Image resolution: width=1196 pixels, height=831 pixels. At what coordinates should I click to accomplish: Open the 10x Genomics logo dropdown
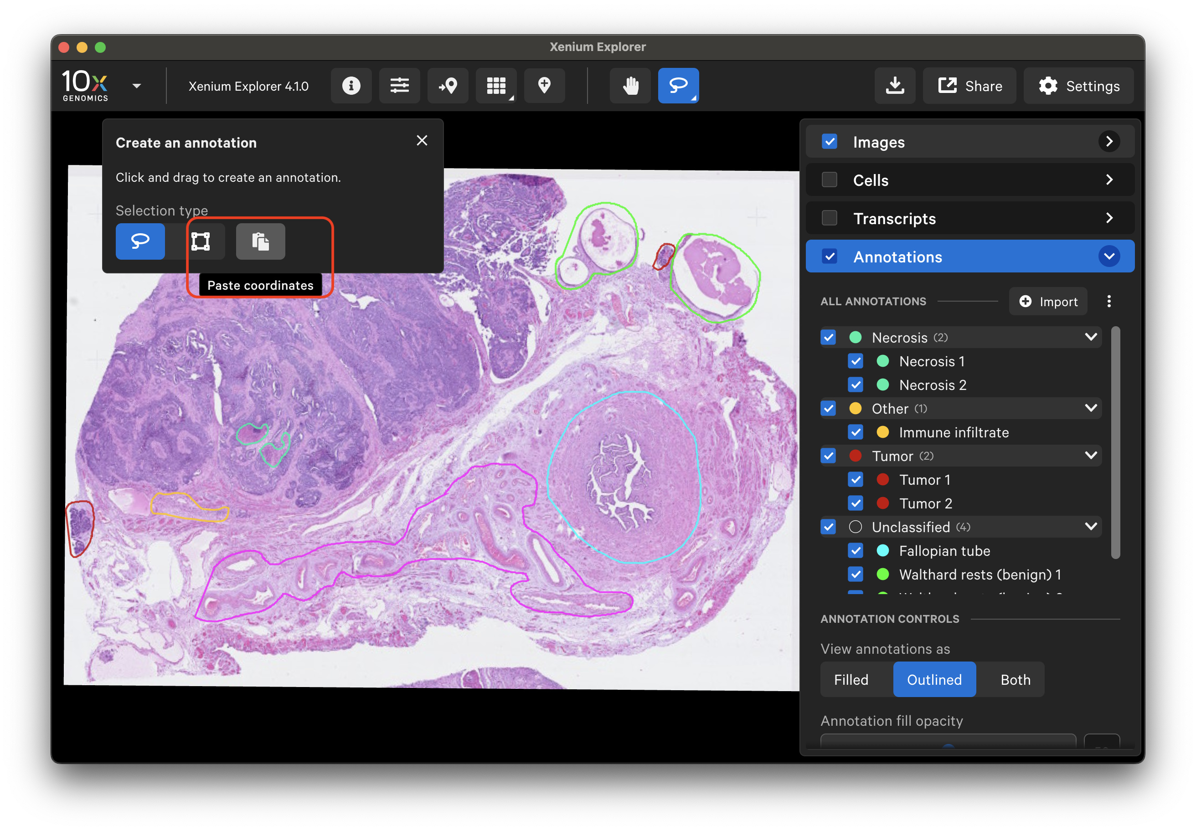(x=136, y=86)
